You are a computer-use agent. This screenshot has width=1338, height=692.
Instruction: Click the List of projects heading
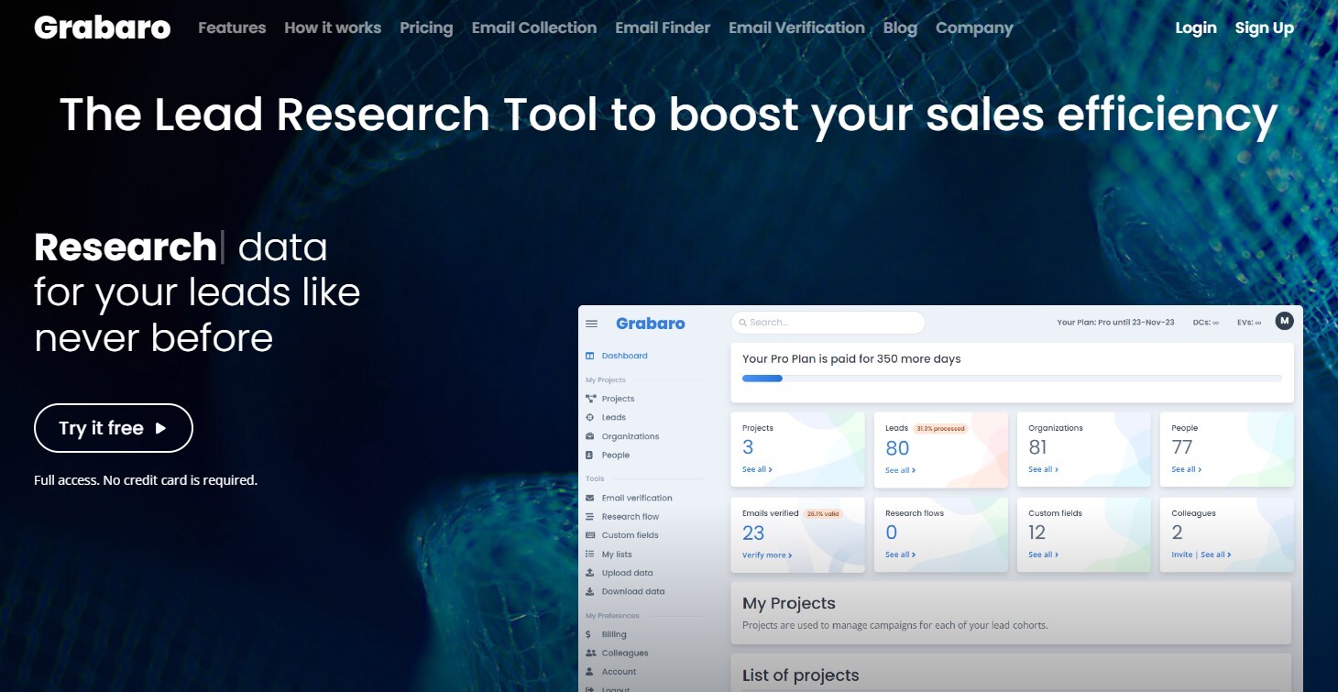tap(801, 676)
